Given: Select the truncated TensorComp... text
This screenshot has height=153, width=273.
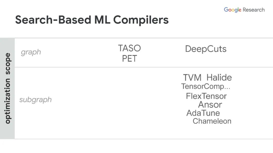Looking at the screenshot, I should (x=206, y=87).
